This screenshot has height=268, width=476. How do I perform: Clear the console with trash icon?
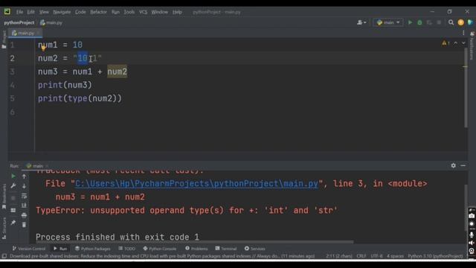tap(24, 225)
